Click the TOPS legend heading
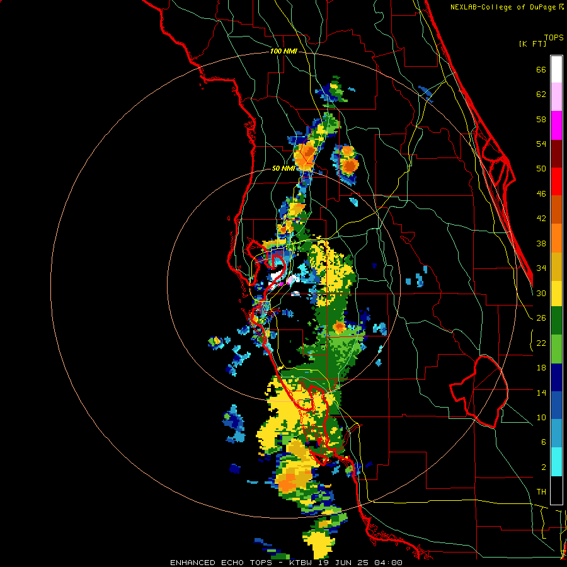Screen dimensions: 567x567 (554, 37)
